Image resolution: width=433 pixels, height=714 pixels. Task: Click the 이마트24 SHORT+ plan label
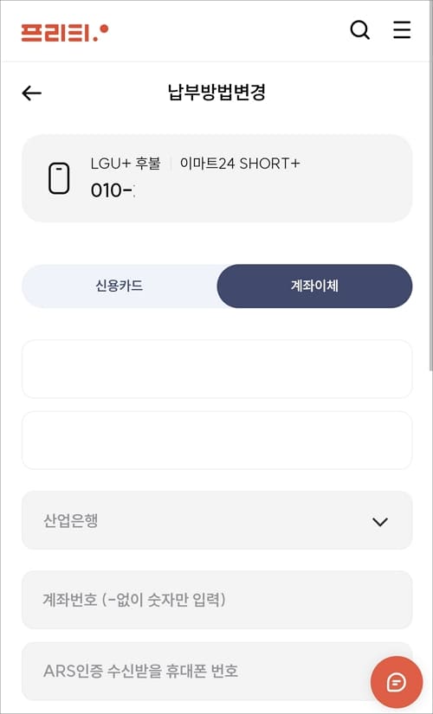(240, 164)
